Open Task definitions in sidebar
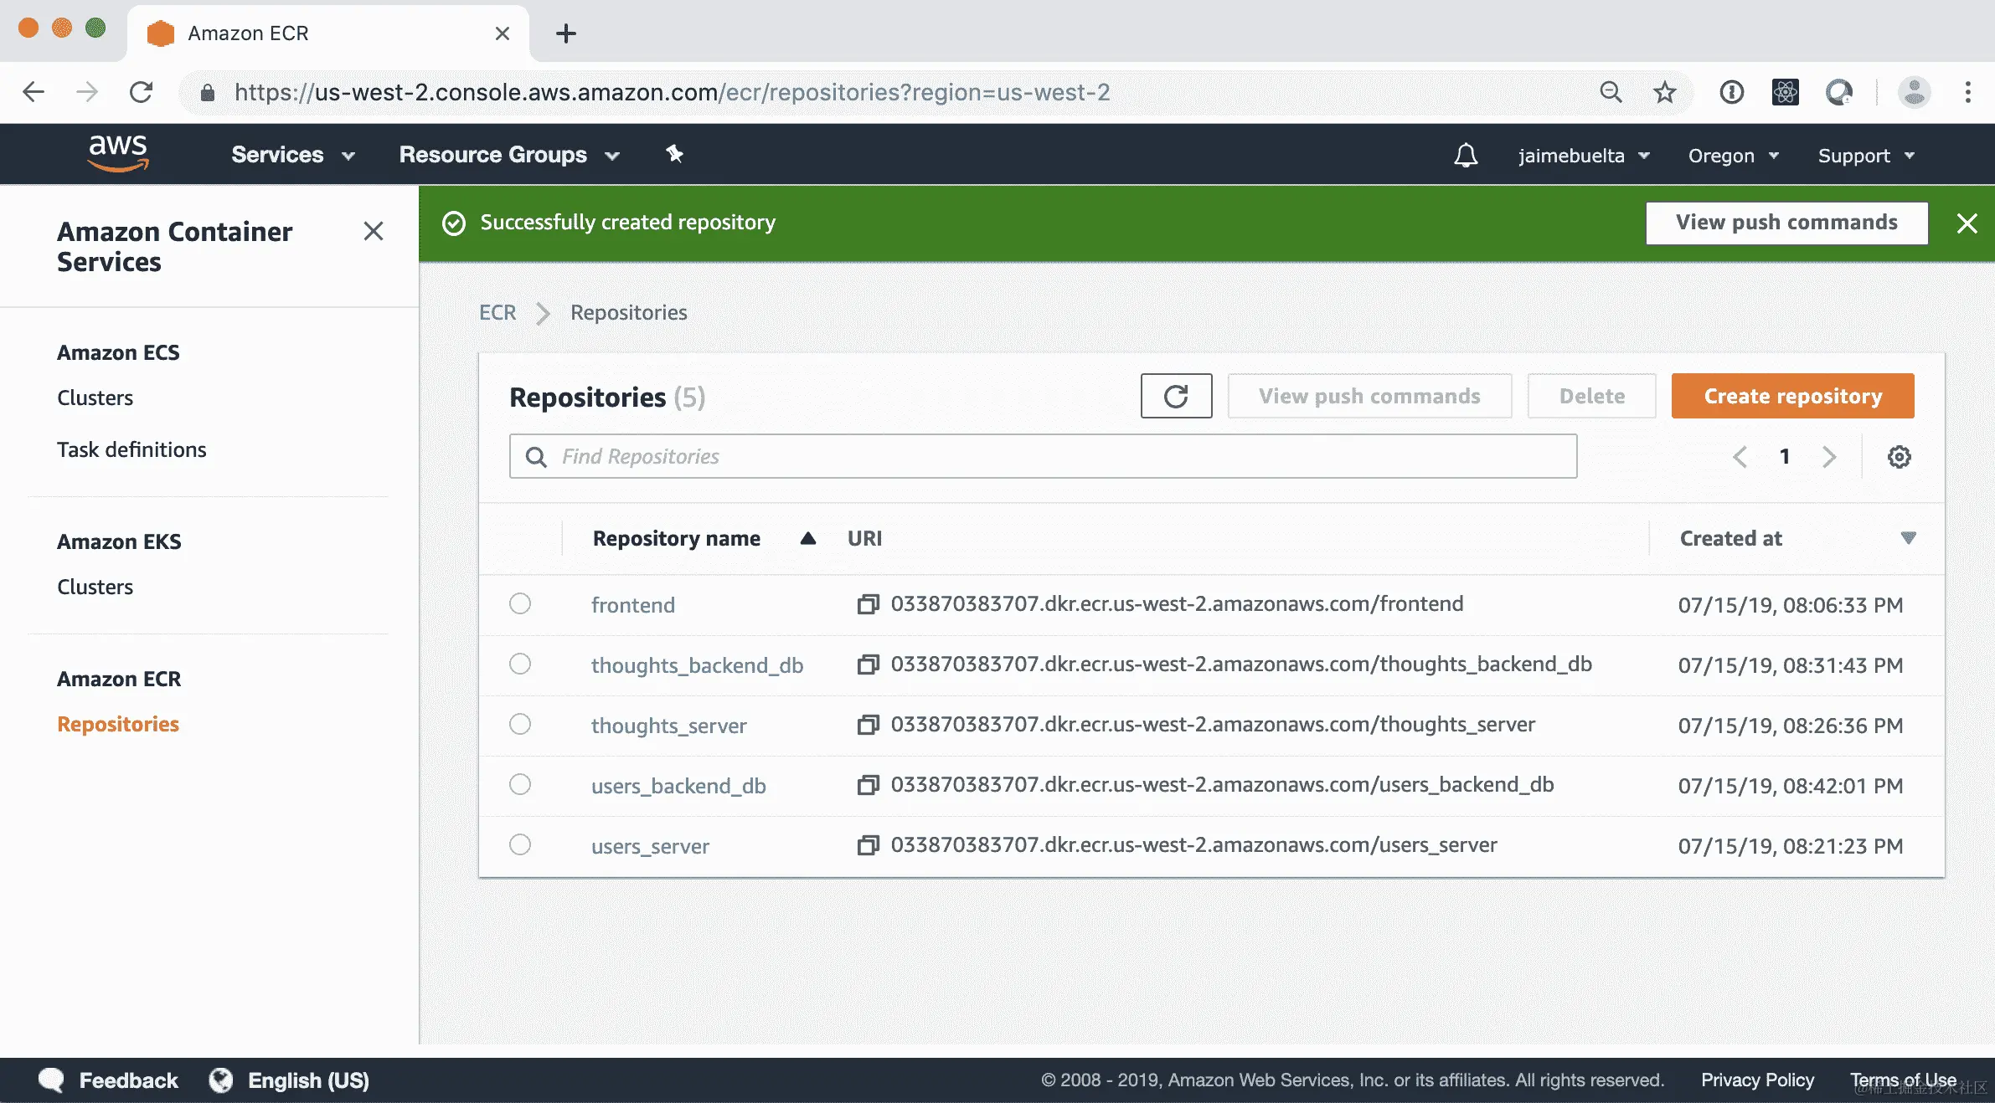The height and width of the screenshot is (1103, 1995). pyautogui.click(x=131, y=449)
